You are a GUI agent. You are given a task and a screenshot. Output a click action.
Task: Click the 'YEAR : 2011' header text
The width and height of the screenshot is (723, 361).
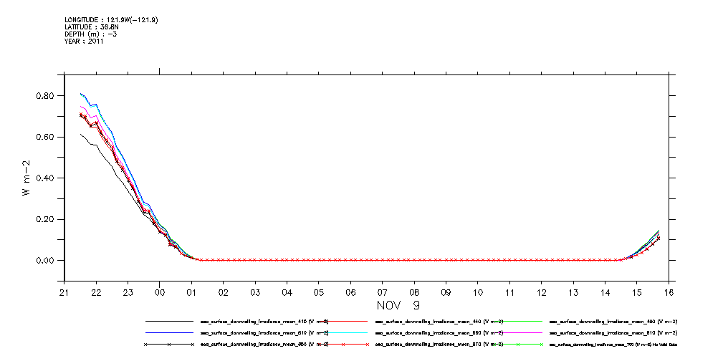coord(84,42)
